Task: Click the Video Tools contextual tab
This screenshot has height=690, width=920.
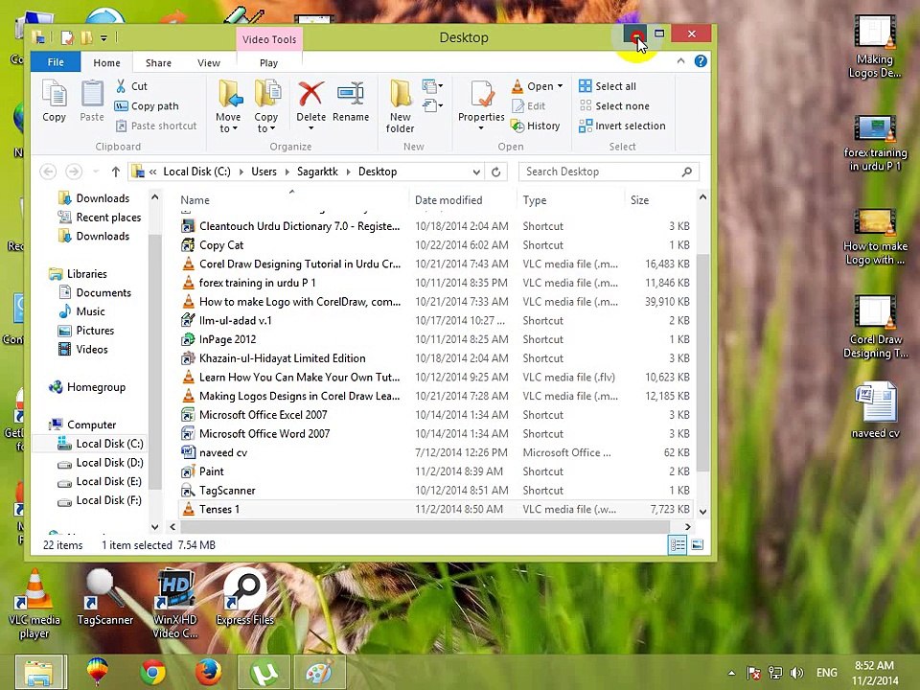Action: pos(269,39)
